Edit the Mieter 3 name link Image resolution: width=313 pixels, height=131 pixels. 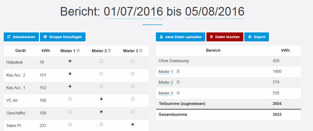pos(166,93)
